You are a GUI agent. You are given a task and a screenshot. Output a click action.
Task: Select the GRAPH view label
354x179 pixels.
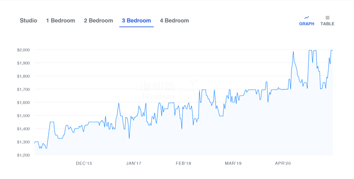[307, 24]
